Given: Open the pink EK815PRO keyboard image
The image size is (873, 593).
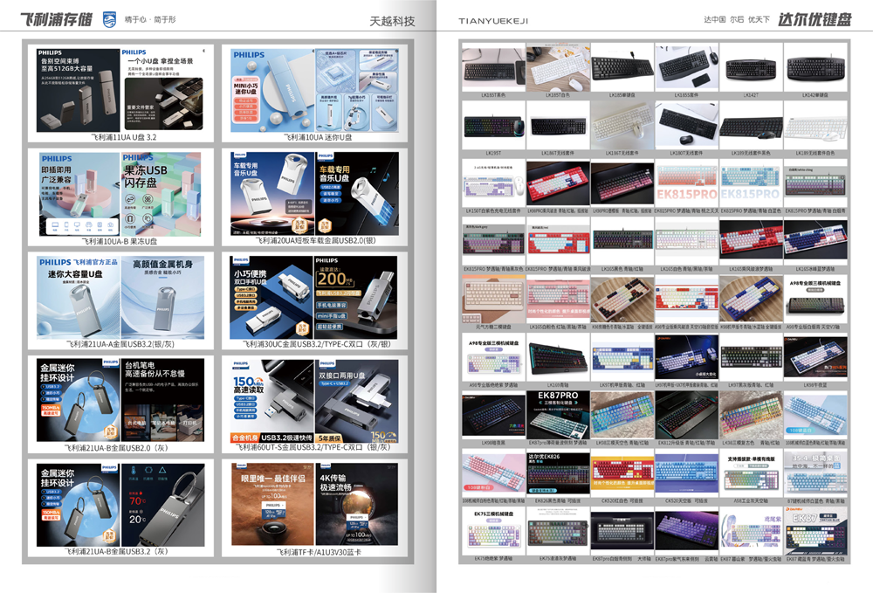Looking at the screenshot, I should click(686, 183).
